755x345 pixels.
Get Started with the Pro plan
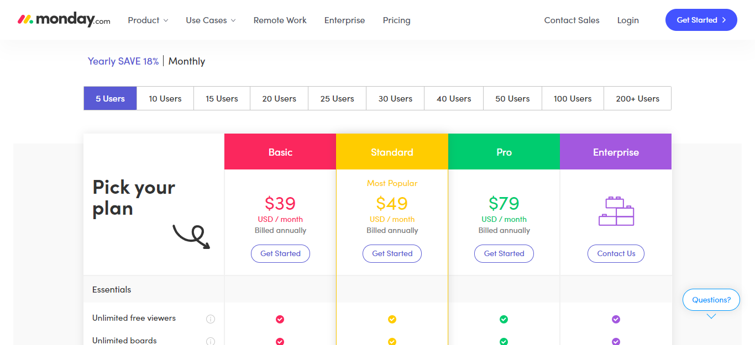click(x=504, y=253)
